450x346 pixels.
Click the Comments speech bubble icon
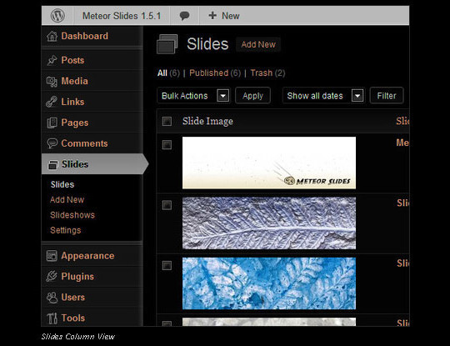[52, 143]
